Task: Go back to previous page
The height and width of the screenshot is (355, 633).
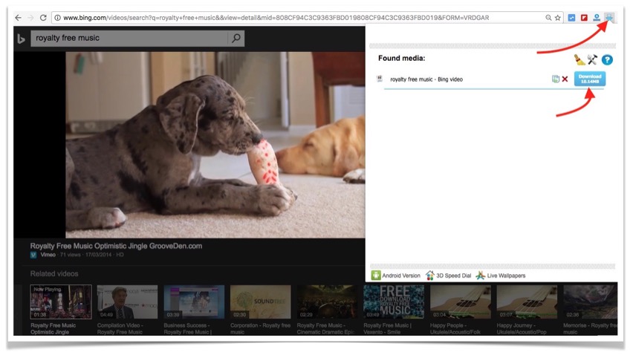Action: click(18, 17)
